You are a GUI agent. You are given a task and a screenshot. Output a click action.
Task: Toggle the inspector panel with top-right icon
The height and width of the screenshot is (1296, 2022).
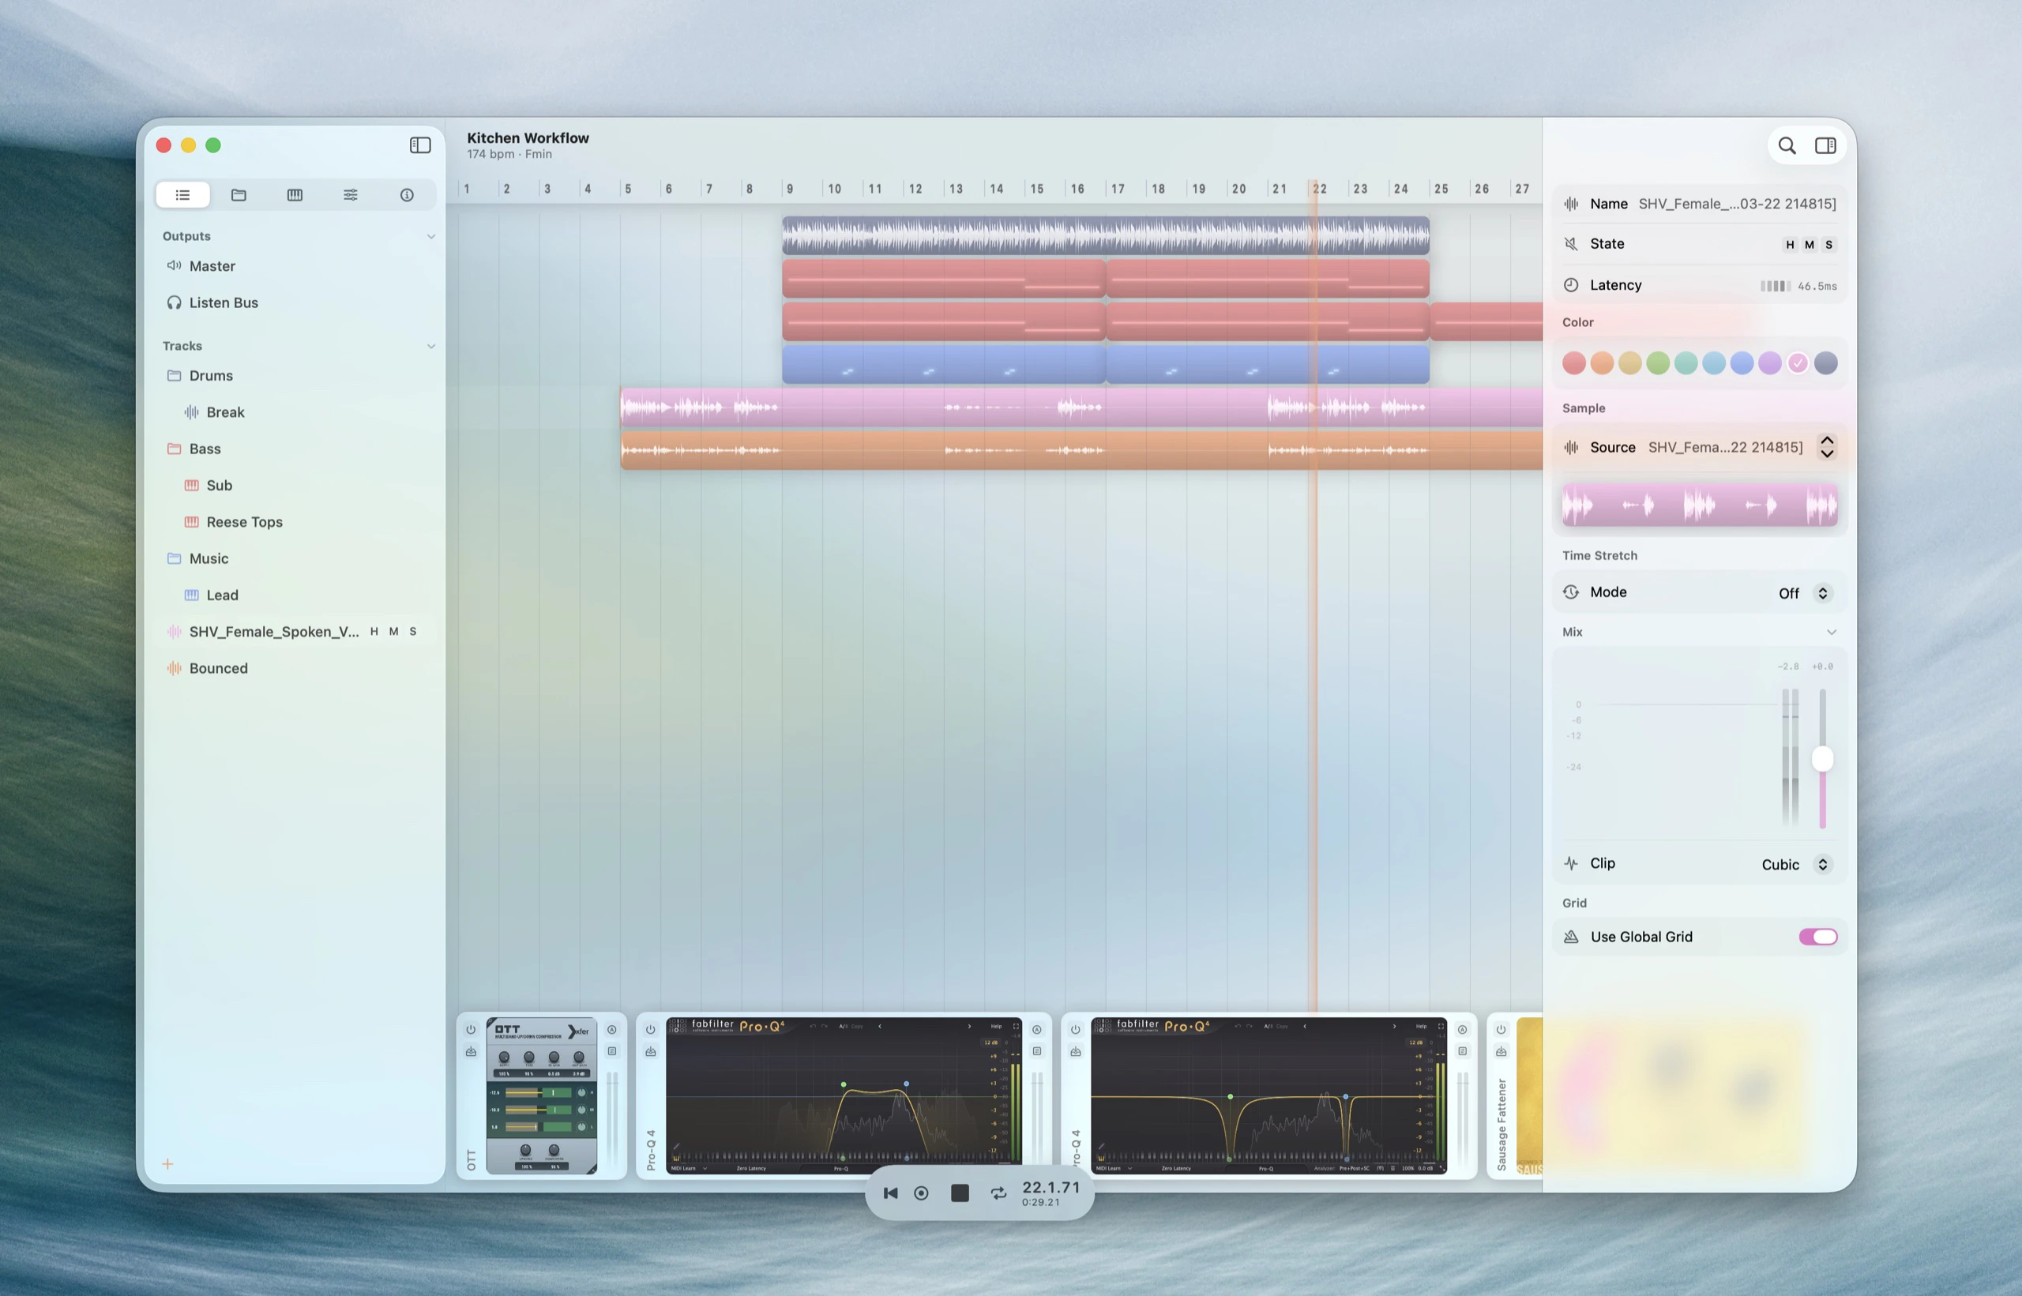[1826, 145]
